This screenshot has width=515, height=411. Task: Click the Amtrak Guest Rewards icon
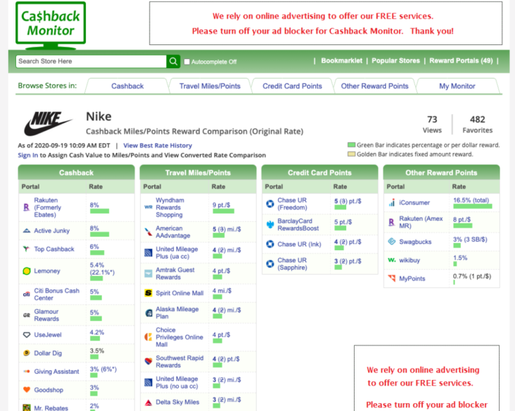[x=148, y=273]
